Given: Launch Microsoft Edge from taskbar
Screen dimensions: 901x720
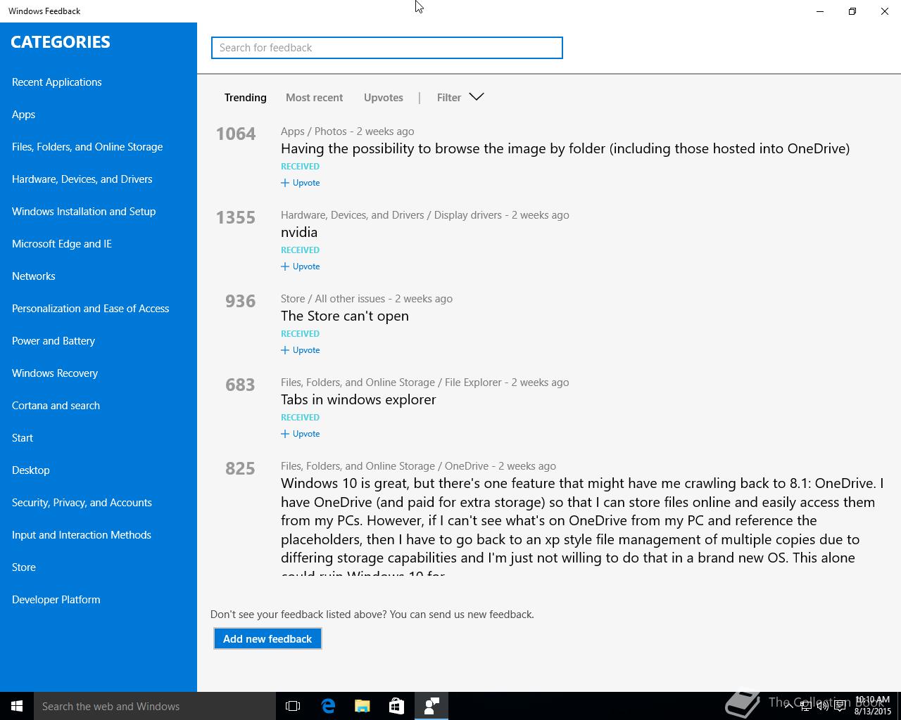Looking at the screenshot, I should tap(328, 706).
